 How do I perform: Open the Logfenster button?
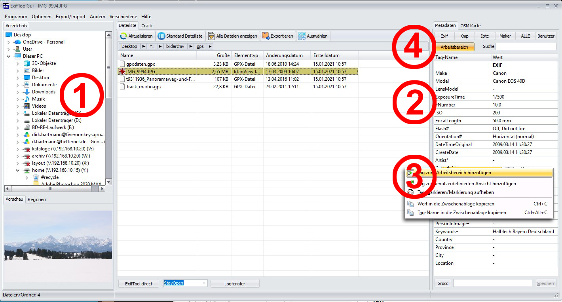point(235,284)
